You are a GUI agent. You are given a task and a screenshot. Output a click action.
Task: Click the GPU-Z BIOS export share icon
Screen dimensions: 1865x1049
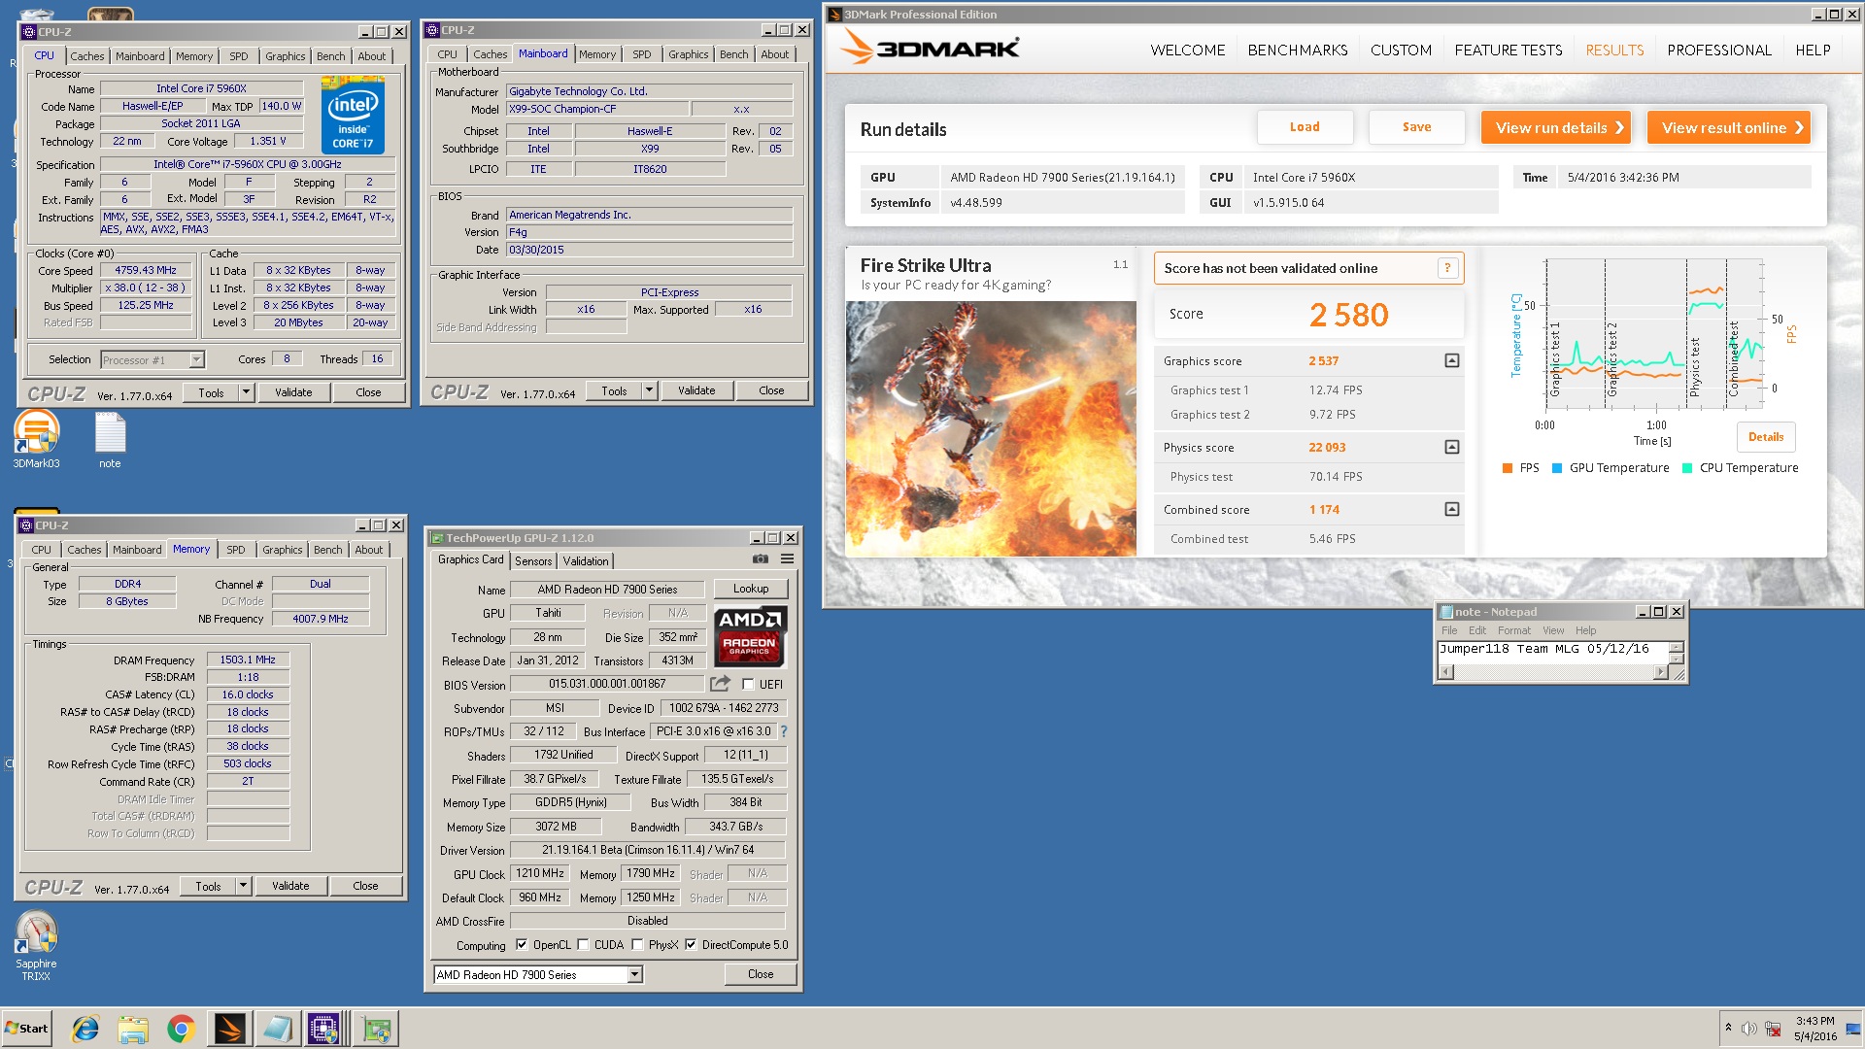(x=720, y=684)
